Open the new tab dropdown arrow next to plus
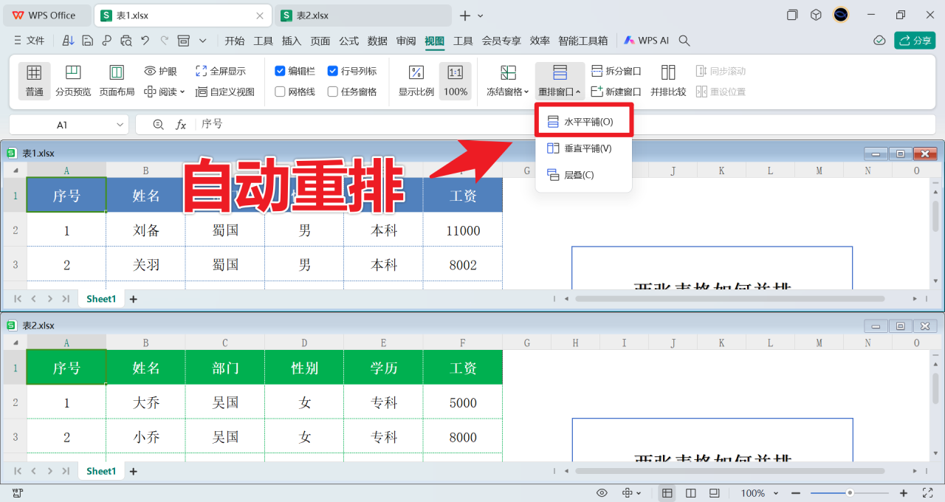Image resolution: width=945 pixels, height=502 pixels. 481,16
